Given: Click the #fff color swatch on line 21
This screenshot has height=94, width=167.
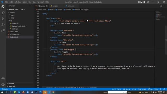Looking at the screenshot, I should 87,21.
